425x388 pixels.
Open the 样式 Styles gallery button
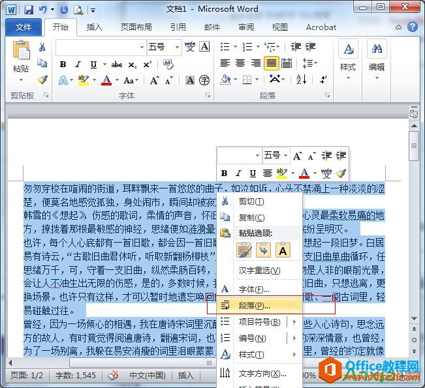(x=348, y=60)
